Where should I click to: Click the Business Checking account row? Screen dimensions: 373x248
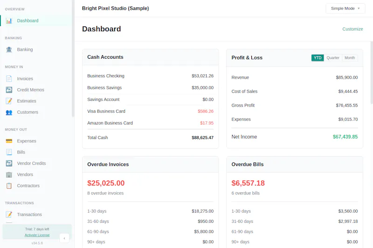[150, 76]
